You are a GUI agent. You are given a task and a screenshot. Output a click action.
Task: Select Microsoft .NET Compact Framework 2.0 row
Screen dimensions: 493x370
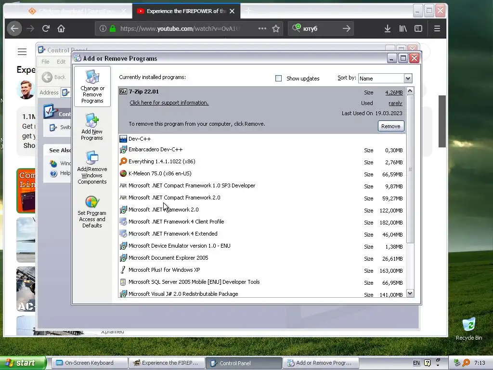pos(261,198)
